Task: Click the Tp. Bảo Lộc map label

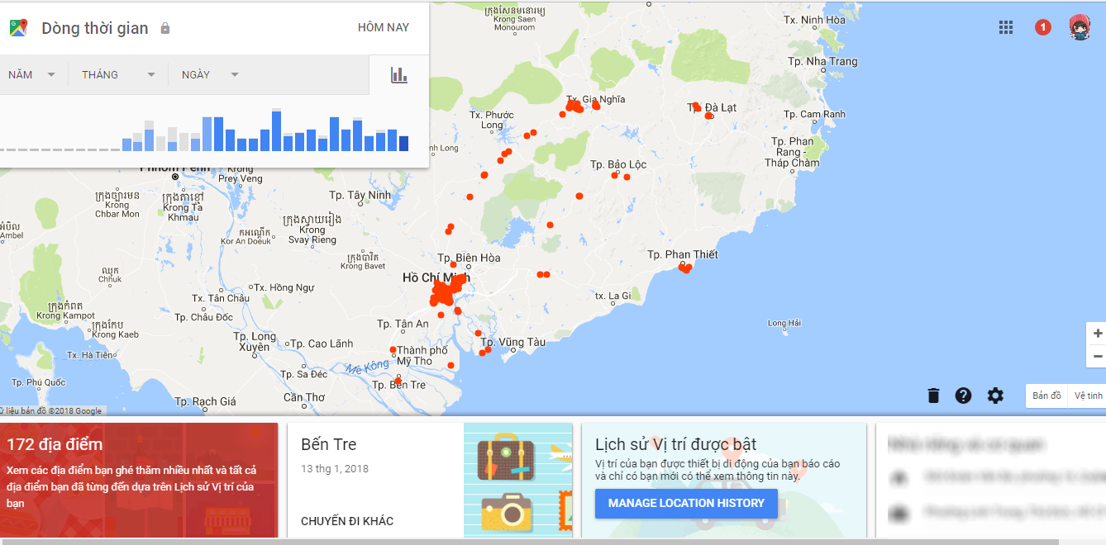Action: (618, 164)
